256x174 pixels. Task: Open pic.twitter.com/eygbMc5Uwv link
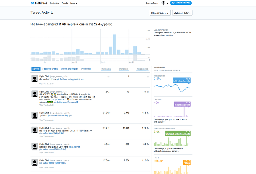(70, 79)
